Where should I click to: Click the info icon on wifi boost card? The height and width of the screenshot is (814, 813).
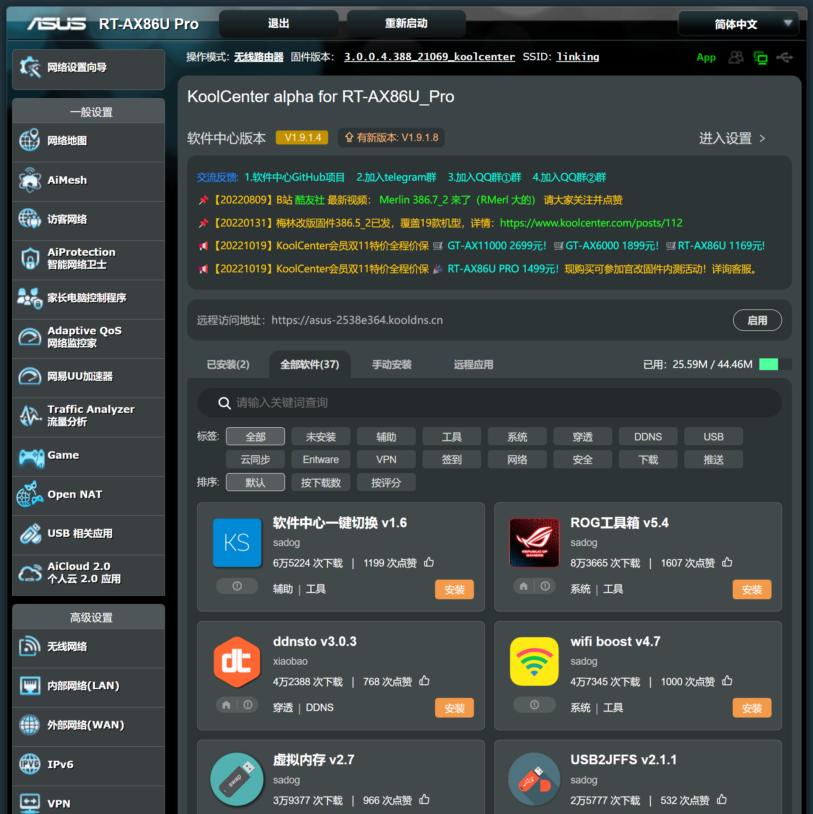[x=534, y=705]
